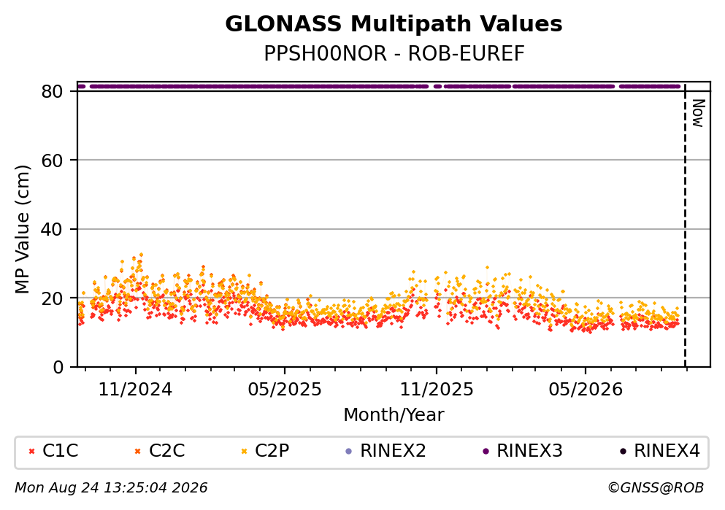Click the rotated Now label

[x=698, y=113]
